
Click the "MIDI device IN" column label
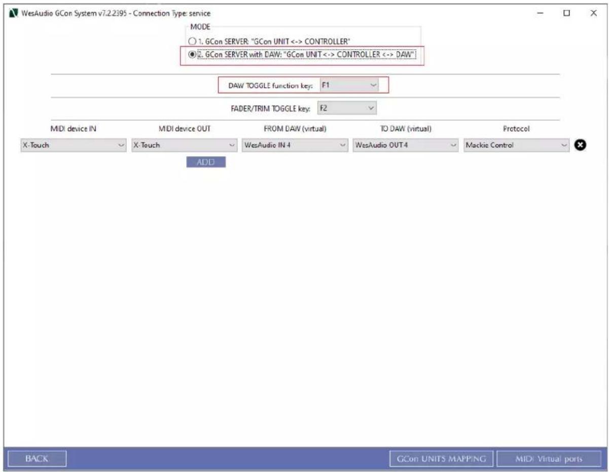point(74,129)
